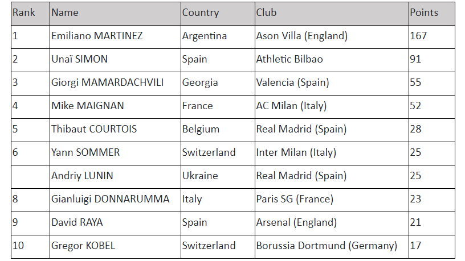Select the Emiliano MARTINEZ name cell
The height and width of the screenshot is (261, 465).
pyautogui.click(x=97, y=36)
